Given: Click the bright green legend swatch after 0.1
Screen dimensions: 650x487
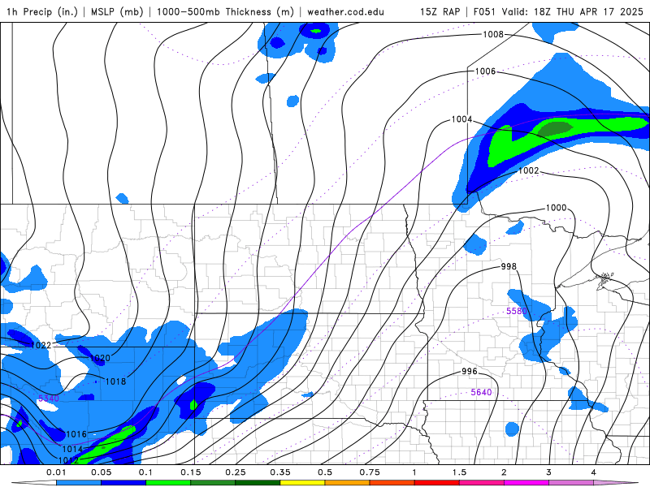Looking at the screenshot, I should 168,483.
